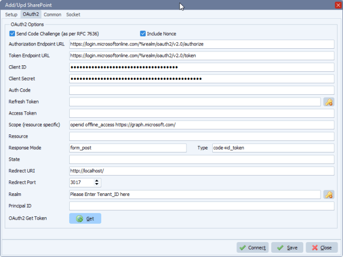
Task: Go to the Socket tab
Action: click(73, 14)
